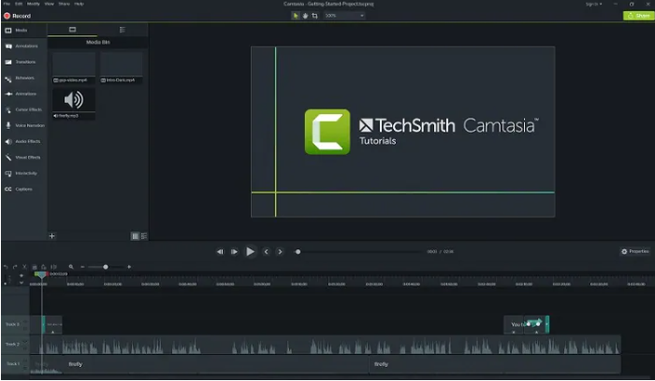Open the Cursor Effects panel
655x381 pixels.
pos(23,109)
